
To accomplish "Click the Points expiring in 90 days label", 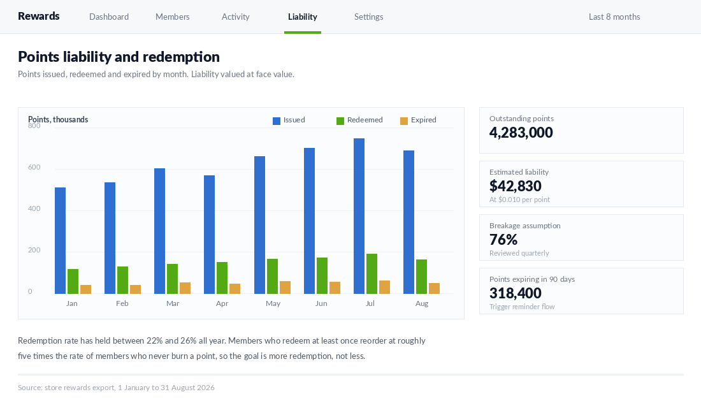I will (x=532, y=279).
